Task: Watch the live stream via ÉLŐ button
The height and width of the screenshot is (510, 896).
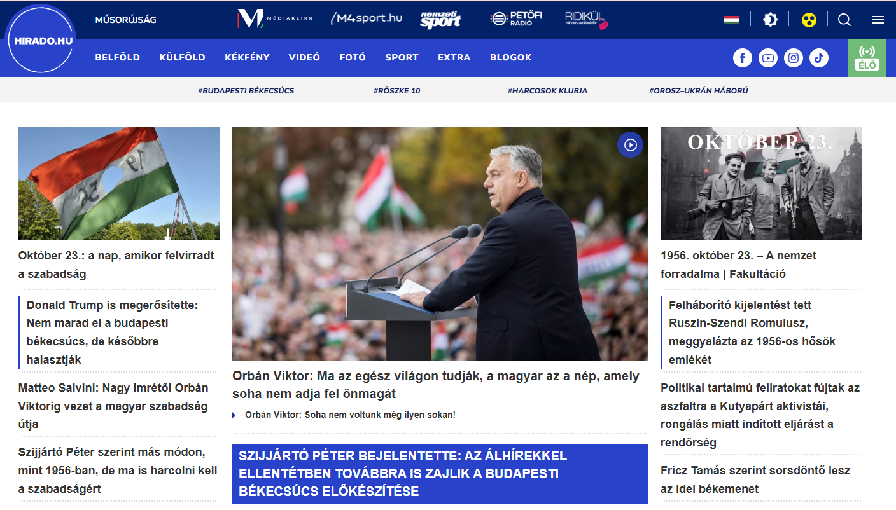Action: click(866, 58)
